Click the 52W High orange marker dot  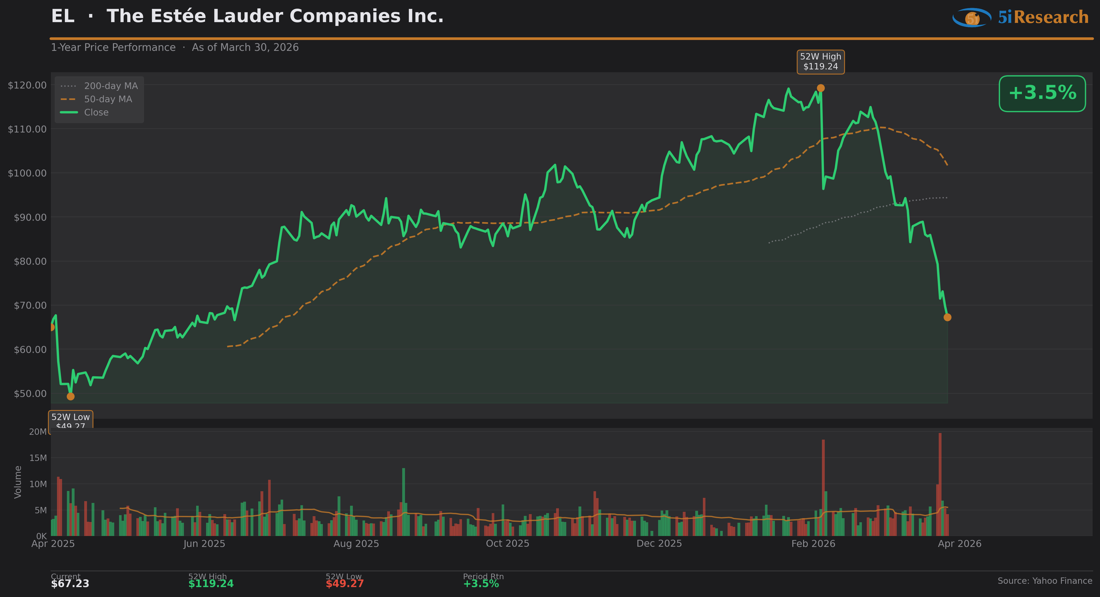[820, 88]
